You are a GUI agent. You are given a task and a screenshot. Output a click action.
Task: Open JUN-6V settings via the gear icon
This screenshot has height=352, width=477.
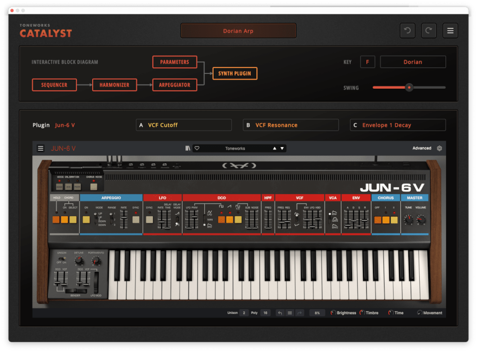point(439,148)
